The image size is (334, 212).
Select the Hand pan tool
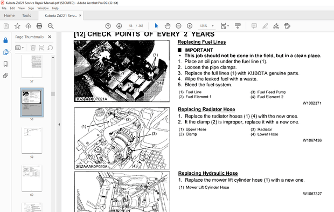coord(168,26)
